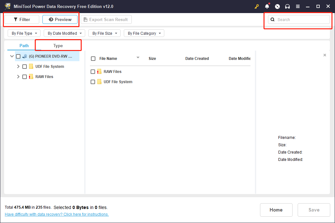Open the By File Size dropdown

[x=104, y=33]
